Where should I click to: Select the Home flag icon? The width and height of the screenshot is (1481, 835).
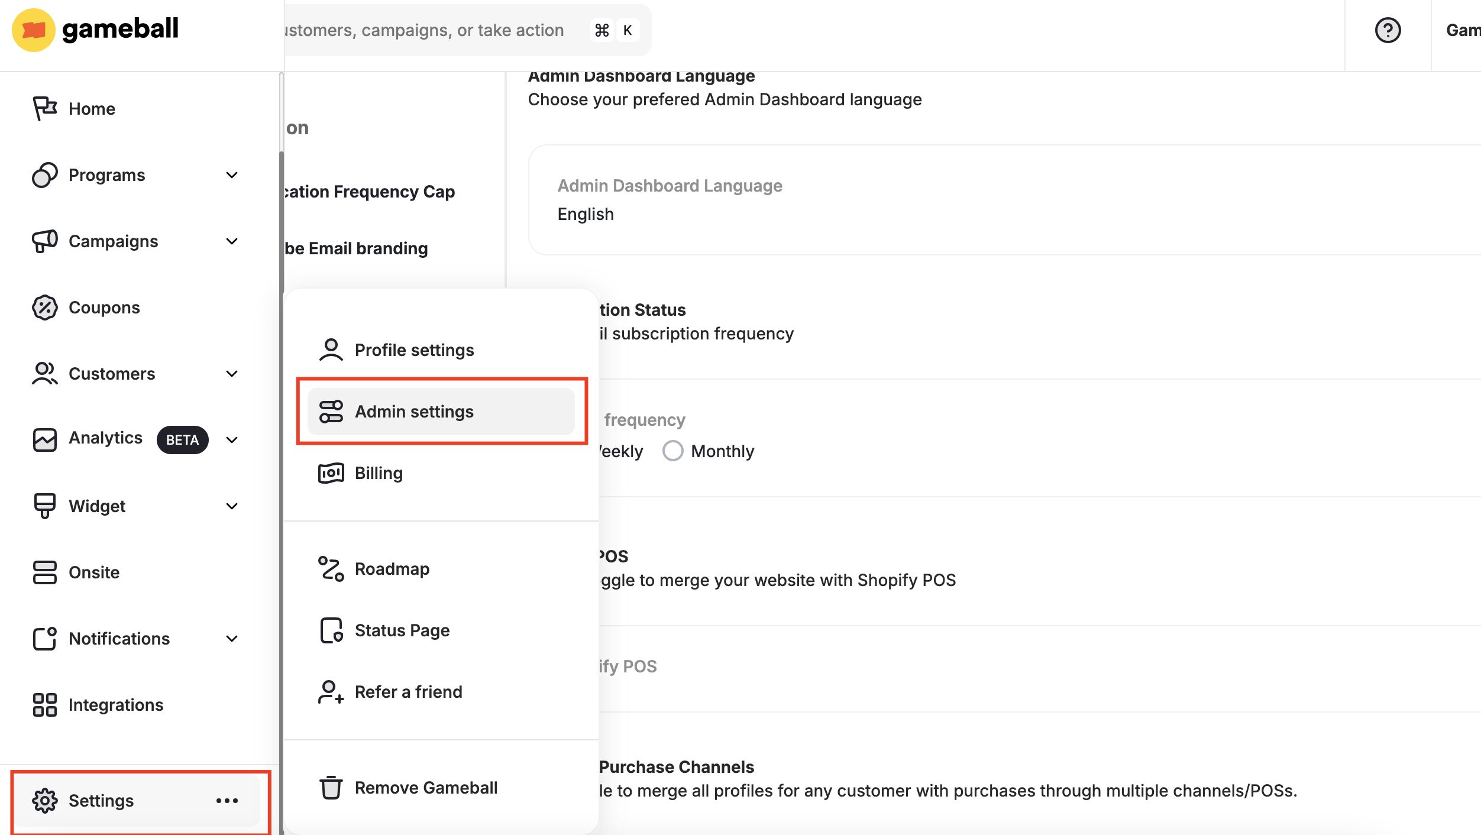(44, 108)
